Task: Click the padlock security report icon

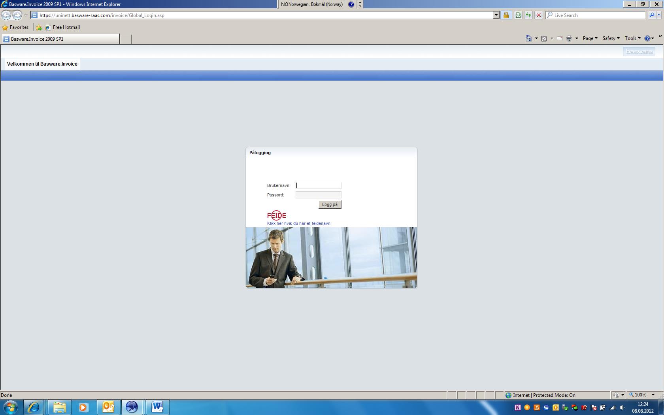Action: (x=506, y=15)
